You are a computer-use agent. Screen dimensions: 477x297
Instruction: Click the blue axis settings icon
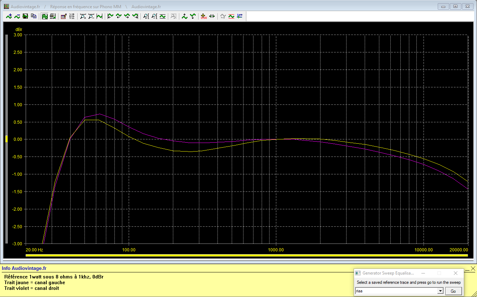click(240, 16)
